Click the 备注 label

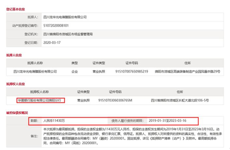tap(34, 136)
